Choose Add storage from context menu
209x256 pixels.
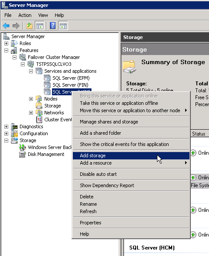click(x=131, y=156)
